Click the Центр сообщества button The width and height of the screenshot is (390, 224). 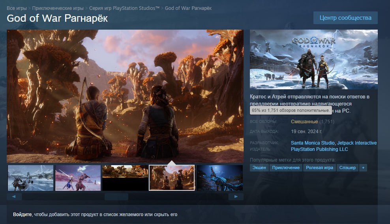click(x=345, y=18)
